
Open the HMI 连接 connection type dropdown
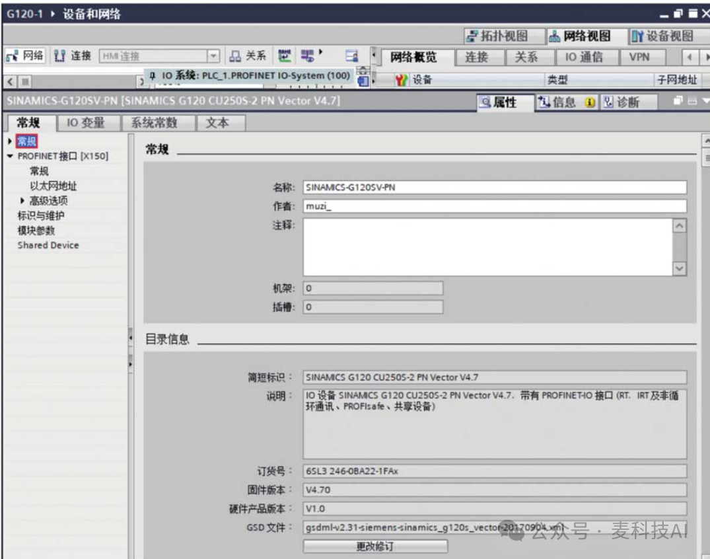213,56
